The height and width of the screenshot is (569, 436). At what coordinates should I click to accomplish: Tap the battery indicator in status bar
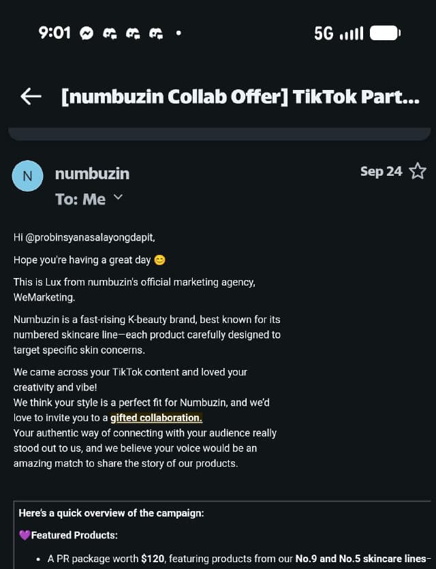pyautogui.click(x=386, y=33)
